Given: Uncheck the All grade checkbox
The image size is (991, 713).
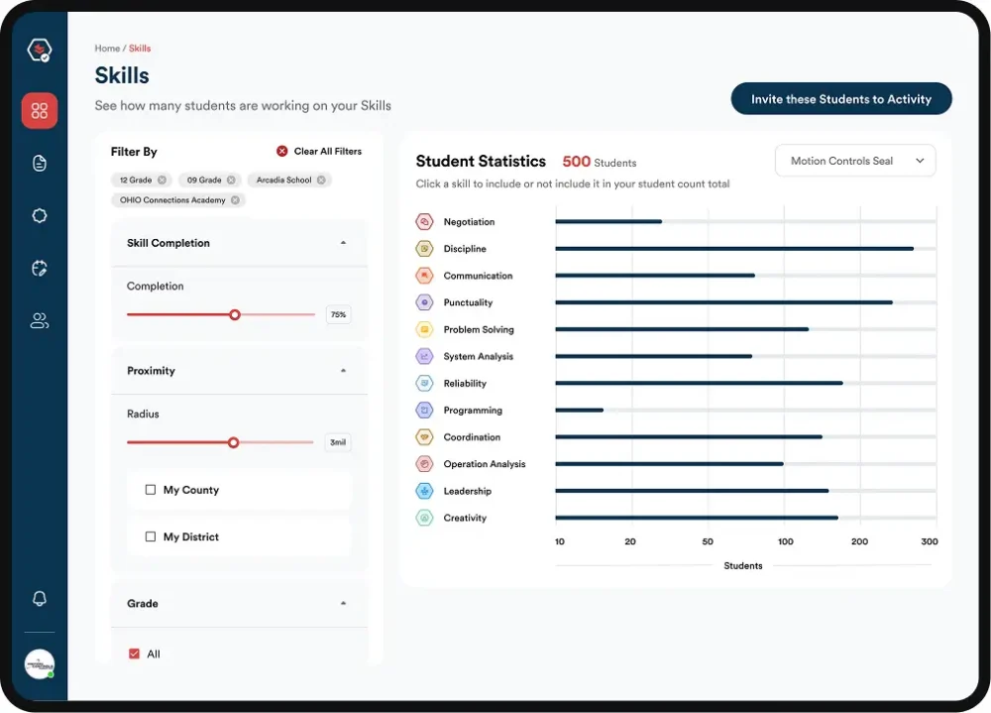Looking at the screenshot, I should tap(135, 654).
